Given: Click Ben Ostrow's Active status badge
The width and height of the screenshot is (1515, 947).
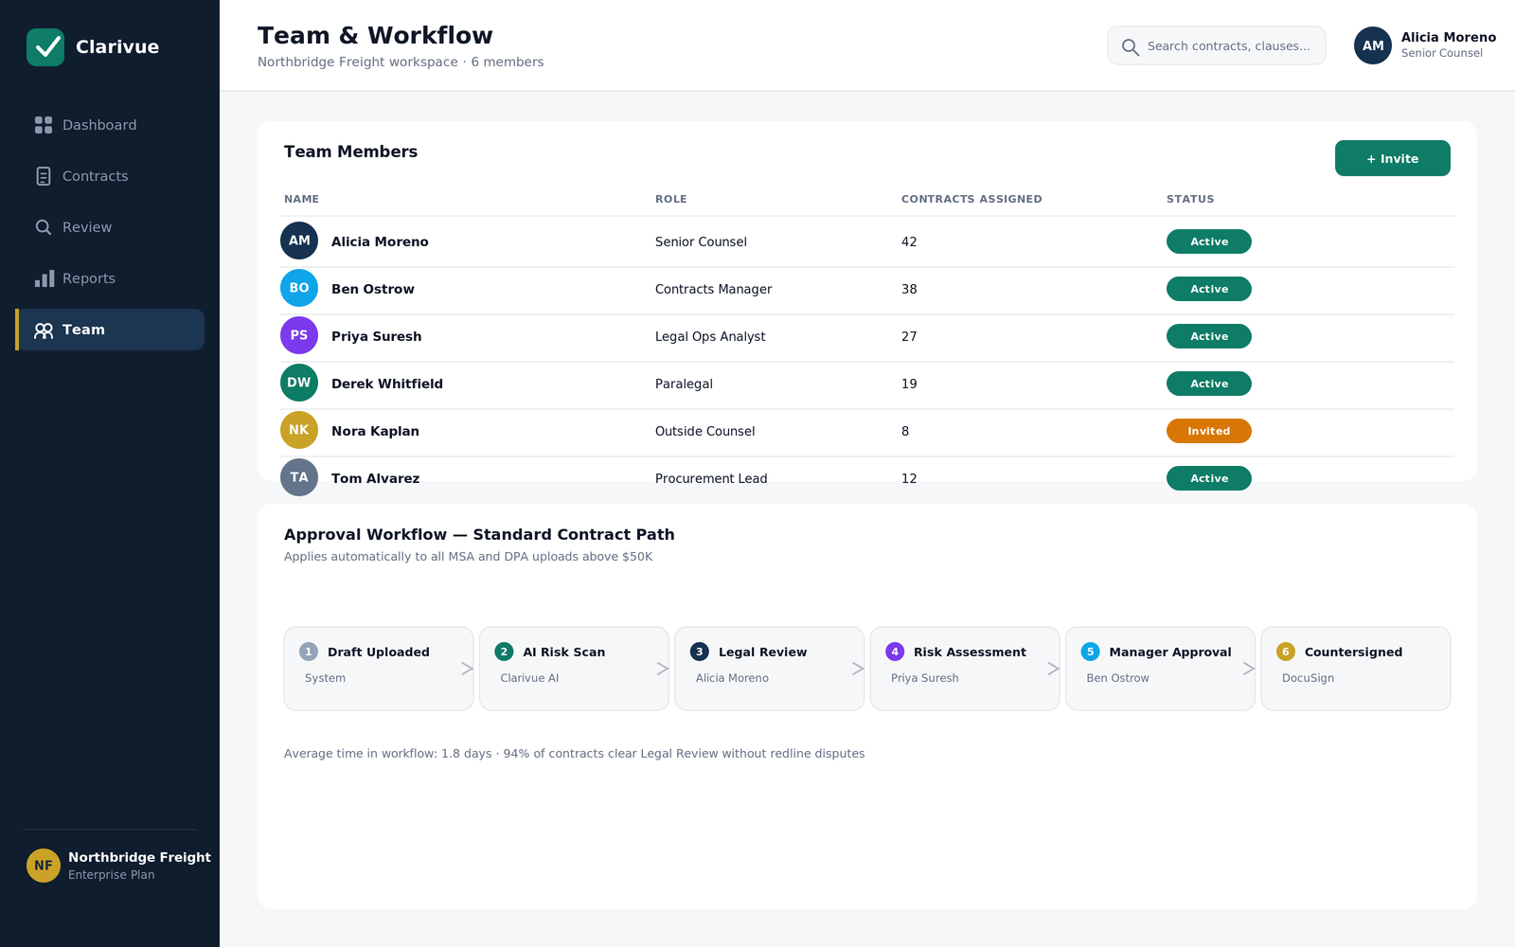Looking at the screenshot, I should tap(1209, 289).
